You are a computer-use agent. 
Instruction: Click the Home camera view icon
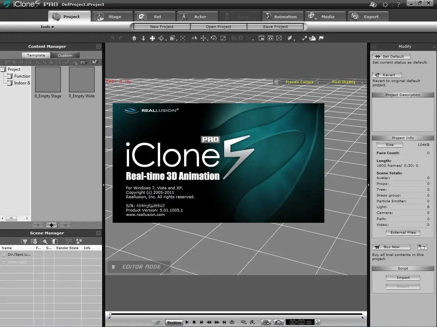point(134,38)
